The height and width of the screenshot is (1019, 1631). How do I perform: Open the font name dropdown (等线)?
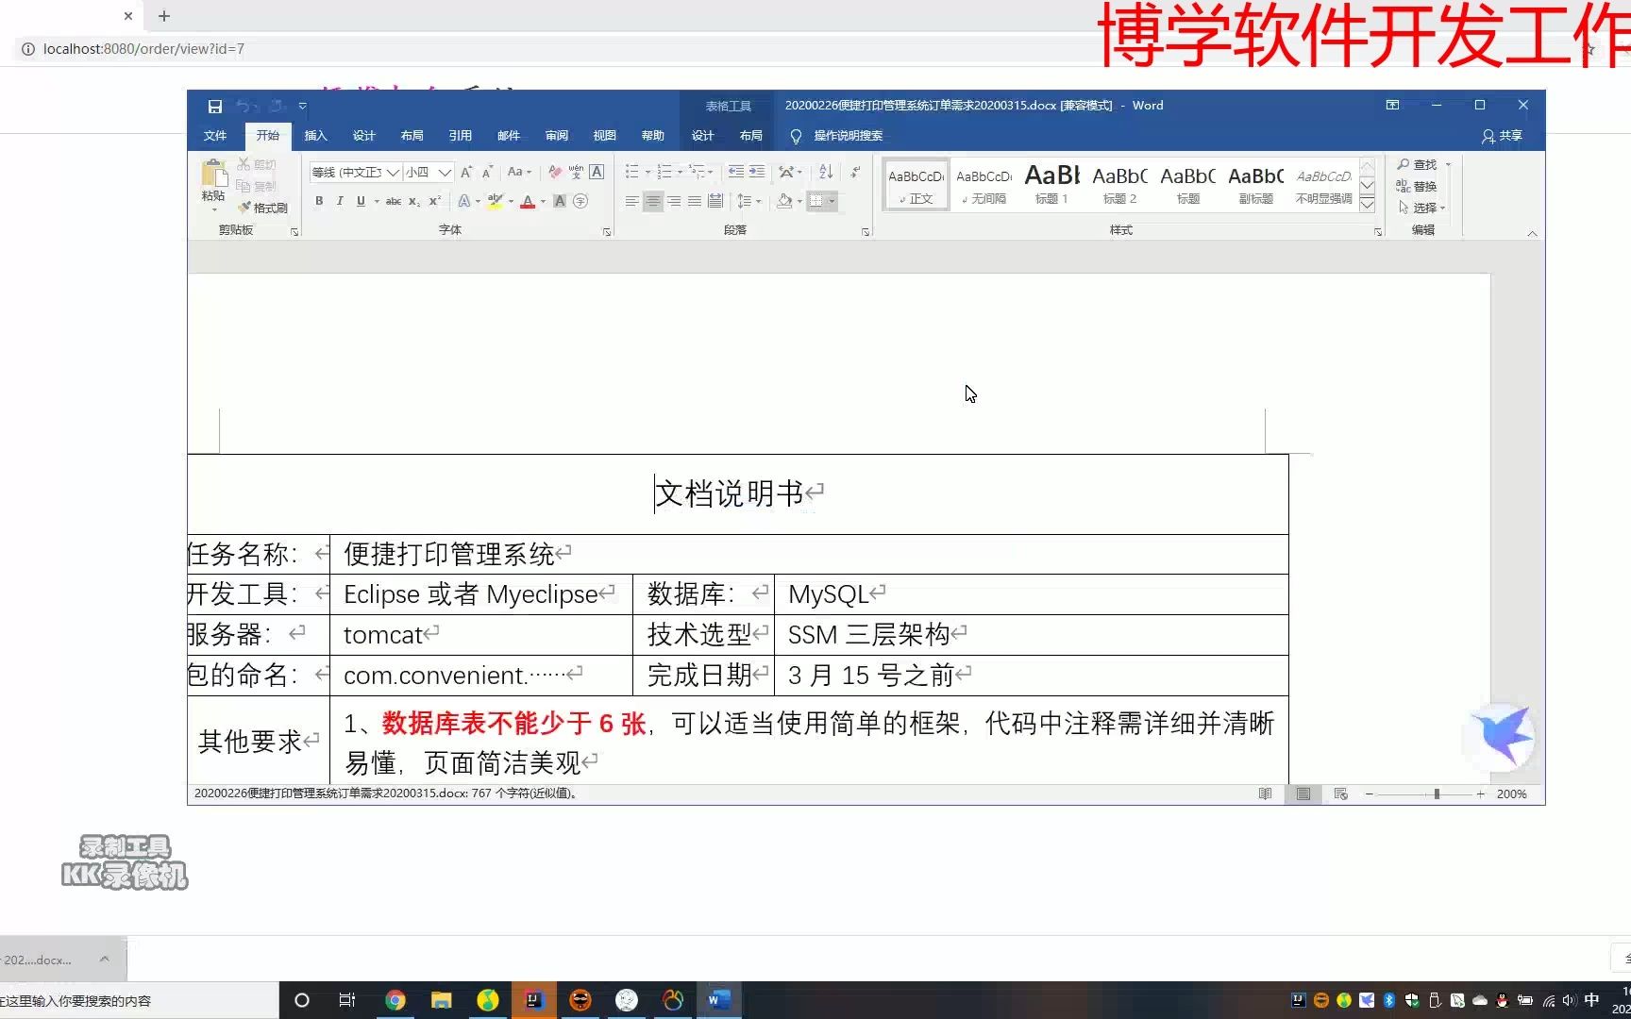coord(393,173)
